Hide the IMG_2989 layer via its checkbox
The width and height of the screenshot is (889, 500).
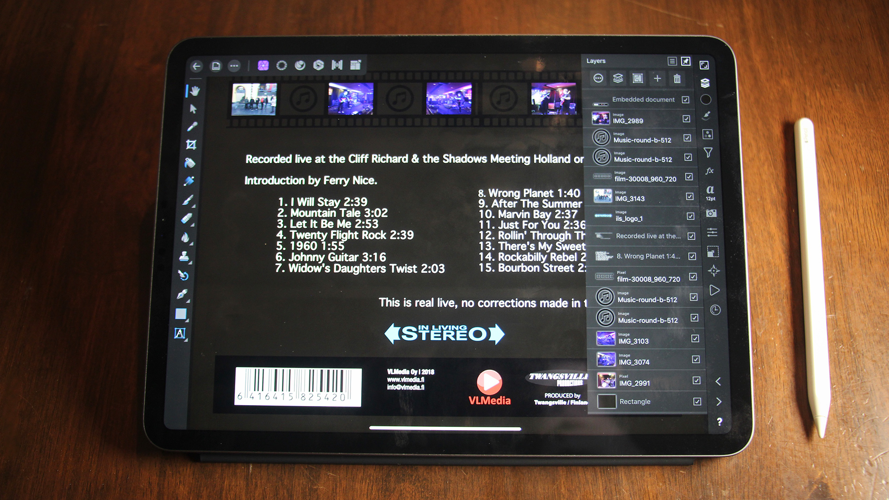[x=686, y=119]
